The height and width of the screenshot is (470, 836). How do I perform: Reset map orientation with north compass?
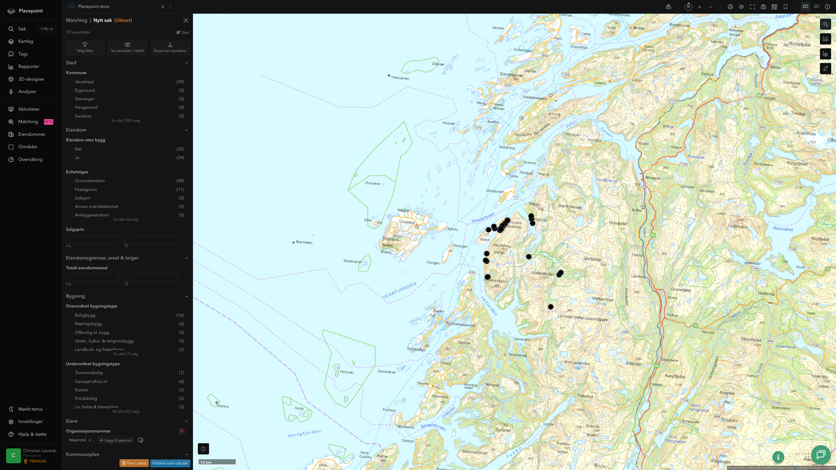[688, 7]
